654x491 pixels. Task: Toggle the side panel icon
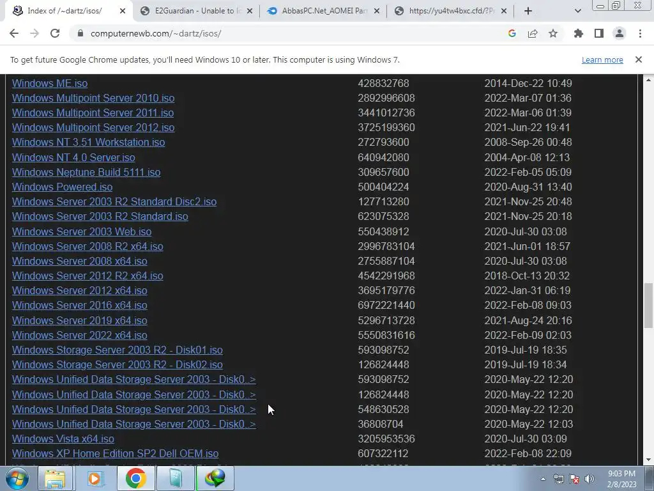(x=599, y=33)
